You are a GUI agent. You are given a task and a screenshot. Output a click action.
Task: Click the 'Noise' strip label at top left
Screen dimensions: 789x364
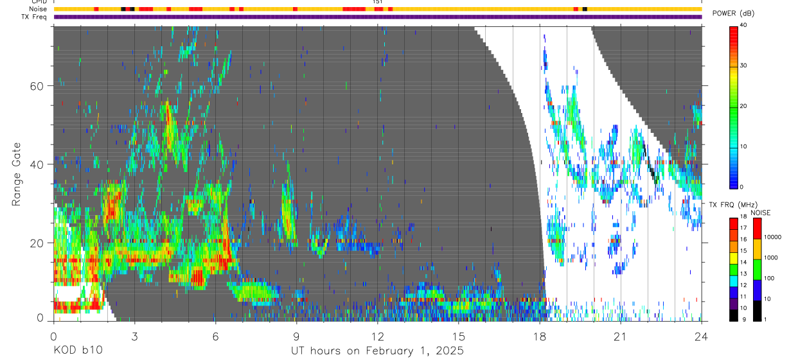tap(39, 9)
